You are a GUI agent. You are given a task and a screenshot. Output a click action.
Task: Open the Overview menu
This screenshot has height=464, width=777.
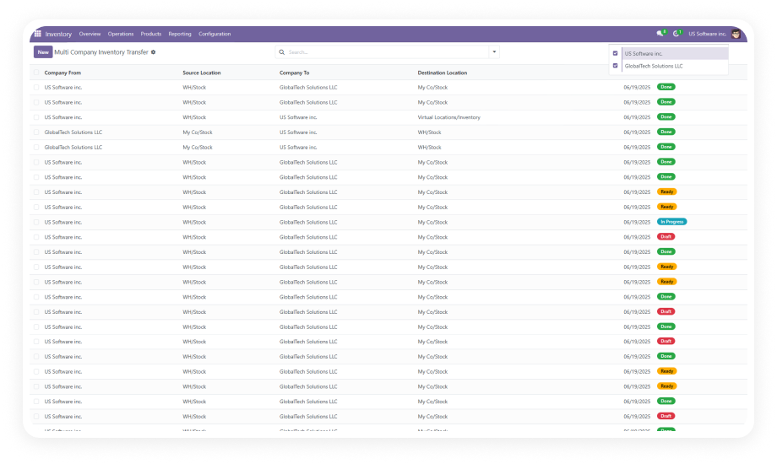[x=90, y=35]
